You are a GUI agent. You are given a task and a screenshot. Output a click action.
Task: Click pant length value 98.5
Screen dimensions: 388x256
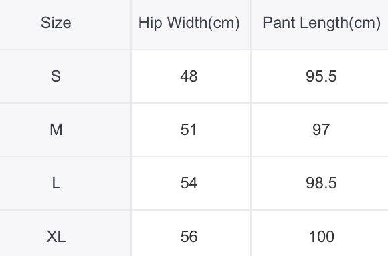(321, 183)
